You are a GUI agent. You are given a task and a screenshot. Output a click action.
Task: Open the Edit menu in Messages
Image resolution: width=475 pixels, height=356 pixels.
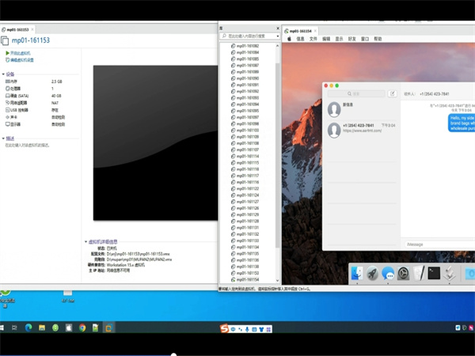[325, 38]
